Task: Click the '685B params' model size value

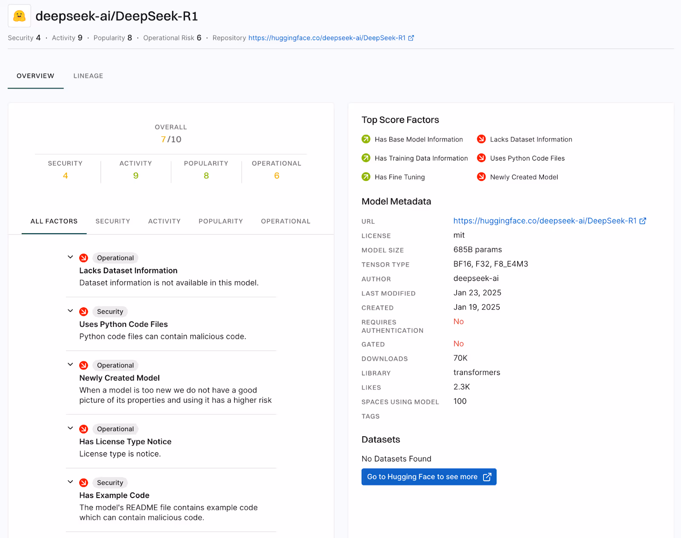Action: 478,250
